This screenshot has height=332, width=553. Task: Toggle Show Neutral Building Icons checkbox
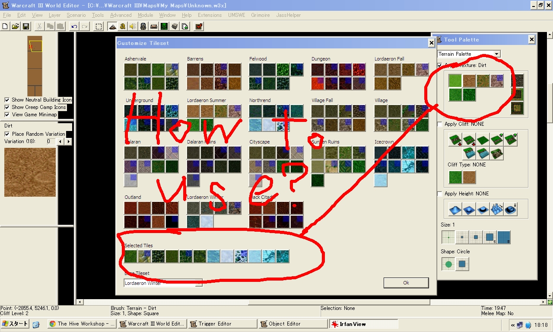7,100
